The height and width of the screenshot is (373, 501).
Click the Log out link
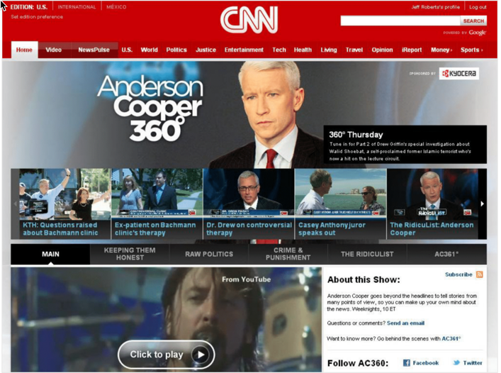tap(478, 7)
